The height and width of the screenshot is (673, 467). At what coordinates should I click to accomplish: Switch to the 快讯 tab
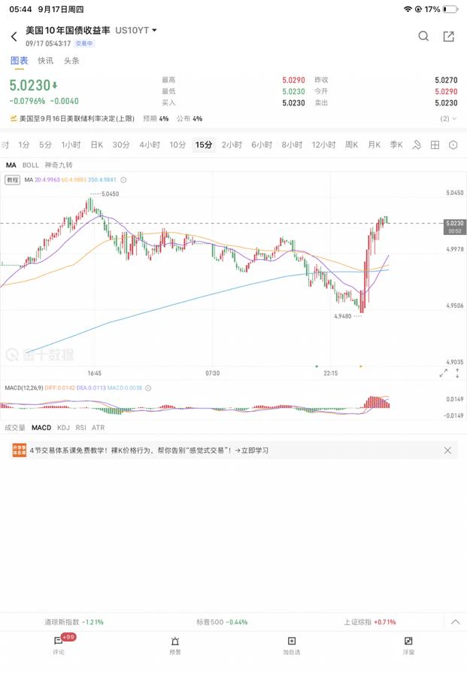click(x=45, y=60)
